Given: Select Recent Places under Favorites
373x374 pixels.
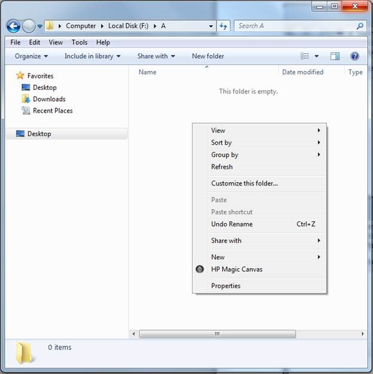Looking at the screenshot, I should click(53, 111).
